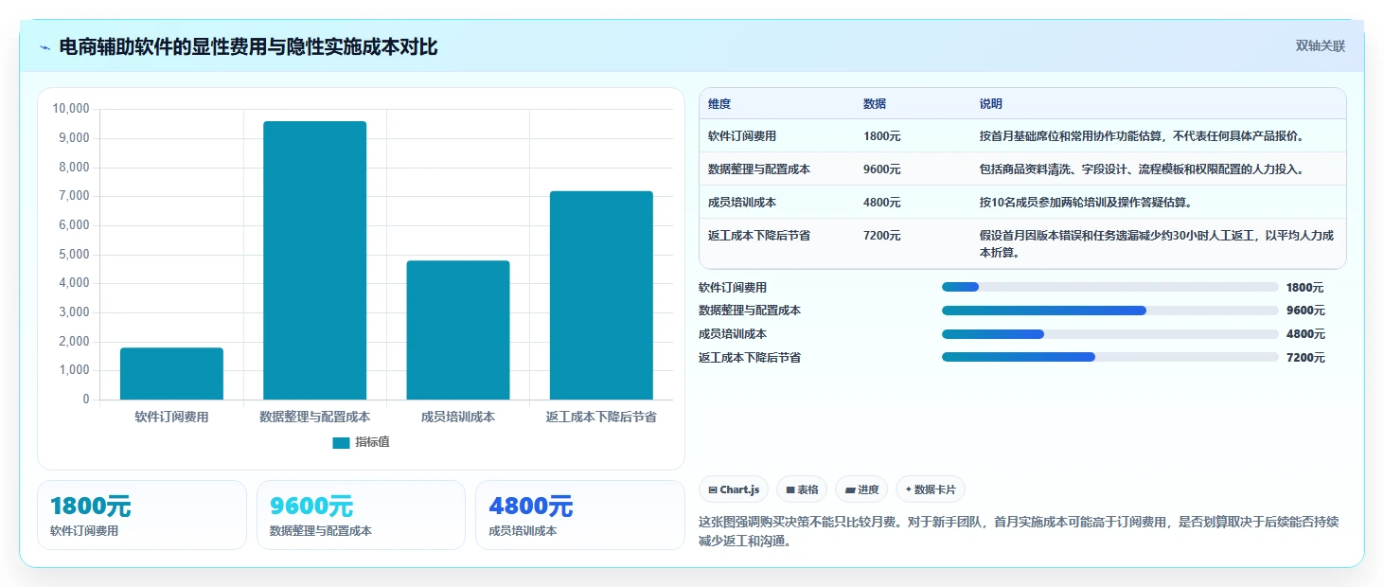Click the 成员培训成本 progress row label
This screenshot has width=1384, height=587.
tap(733, 334)
